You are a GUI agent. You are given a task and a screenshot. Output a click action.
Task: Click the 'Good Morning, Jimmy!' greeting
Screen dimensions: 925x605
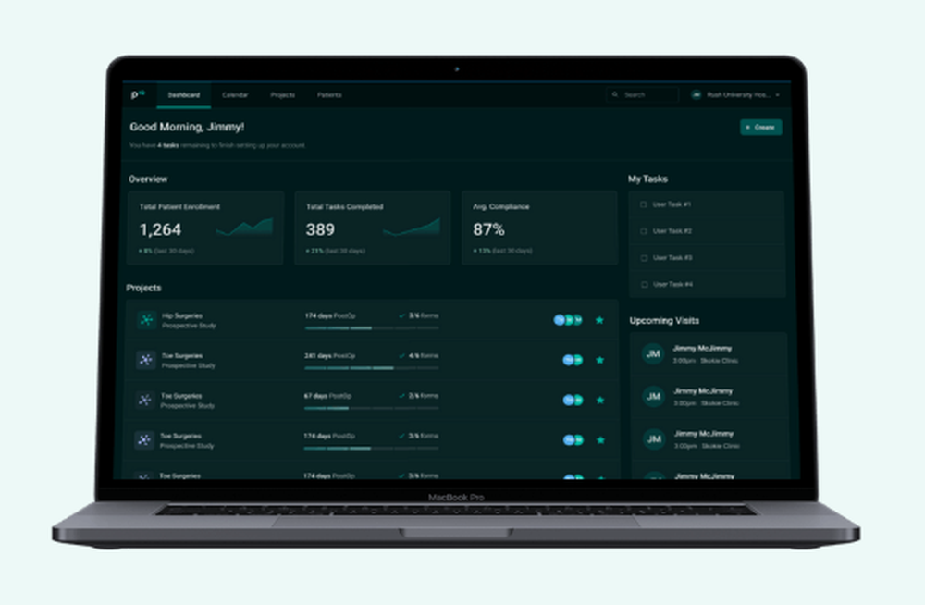187,127
